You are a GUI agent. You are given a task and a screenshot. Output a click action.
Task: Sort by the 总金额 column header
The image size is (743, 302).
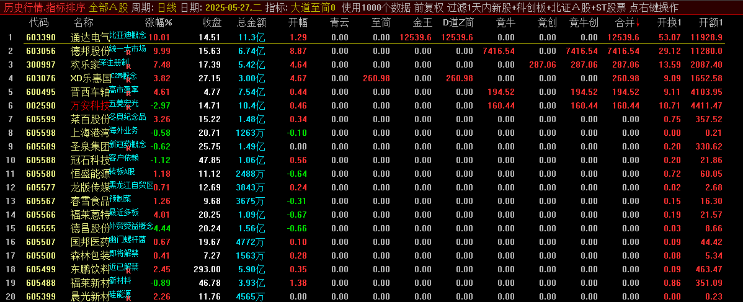[x=251, y=22]
